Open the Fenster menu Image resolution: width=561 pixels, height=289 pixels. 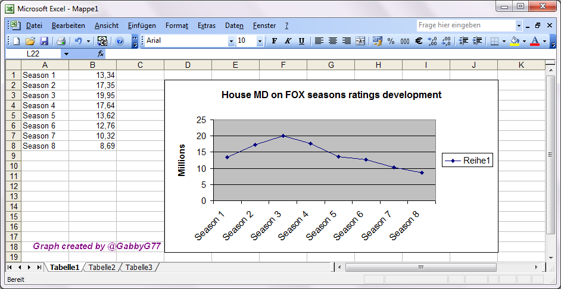(264, 26)
